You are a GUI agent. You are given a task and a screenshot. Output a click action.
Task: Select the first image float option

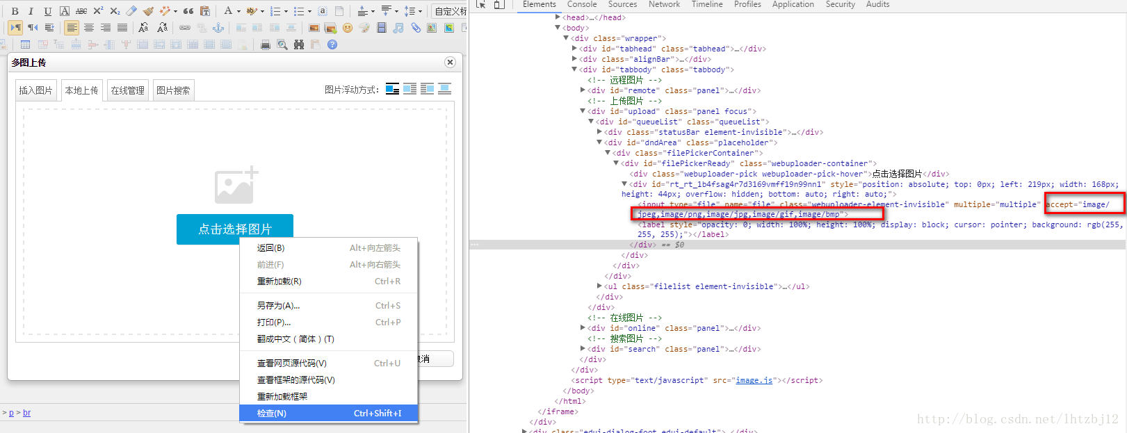(392, 89)
